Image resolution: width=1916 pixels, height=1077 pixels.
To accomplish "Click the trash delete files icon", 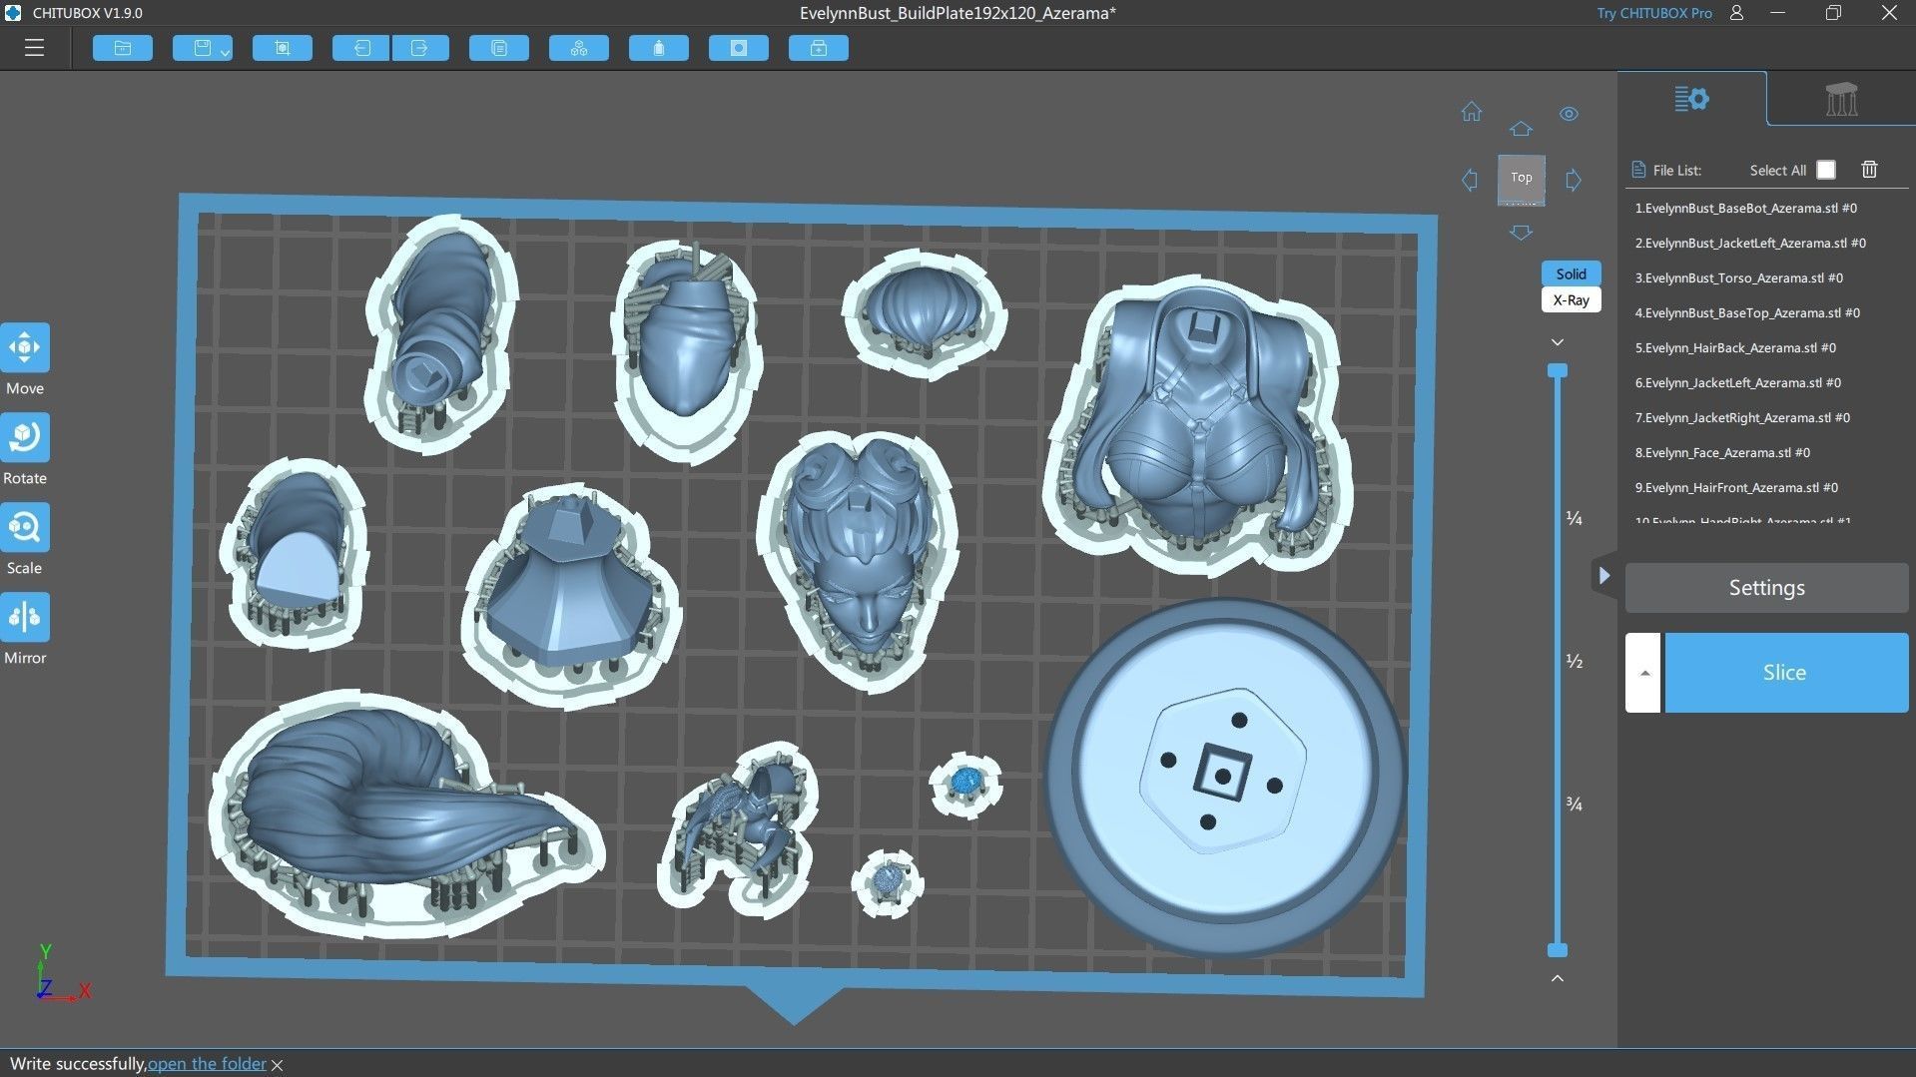I will 1869,170.
